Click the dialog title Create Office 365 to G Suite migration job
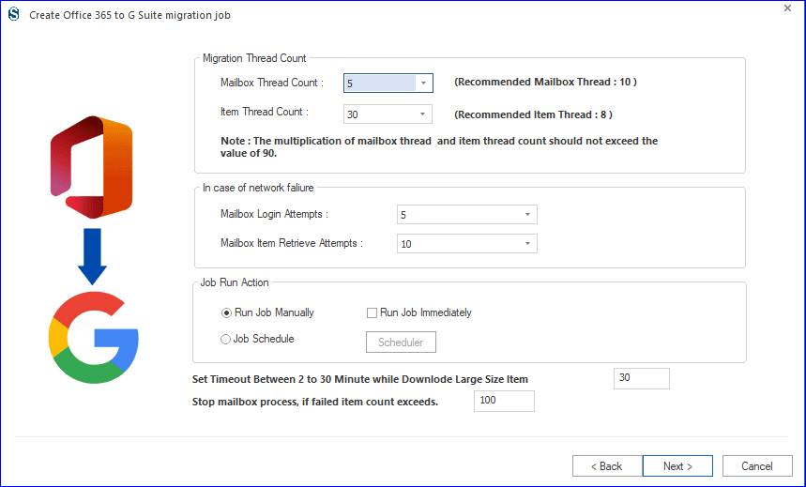The width and height of the screenshot is (806, 487). [x=130, y=15]
